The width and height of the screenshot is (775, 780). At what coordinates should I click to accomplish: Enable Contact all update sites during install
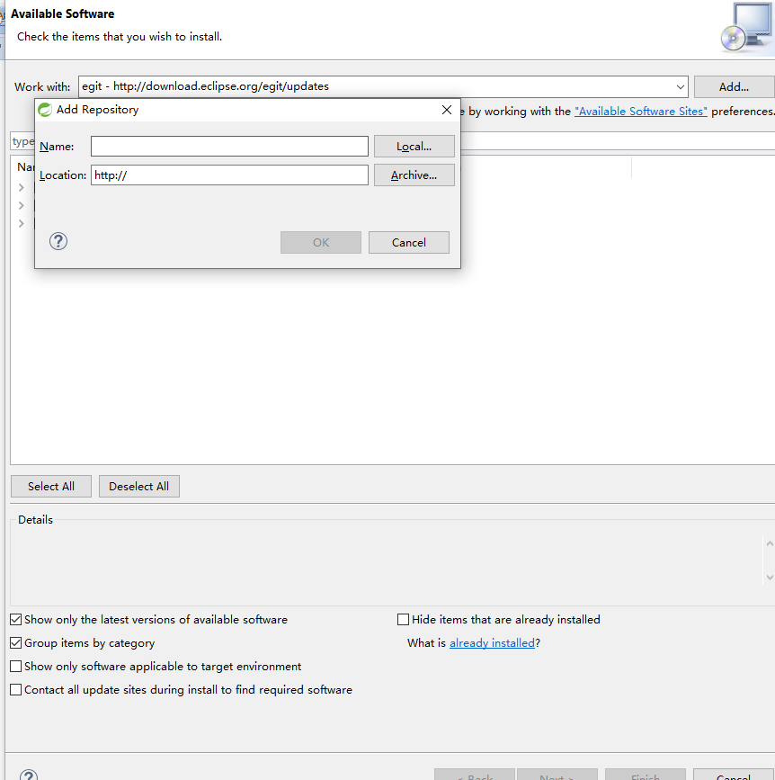pos(16,689)
